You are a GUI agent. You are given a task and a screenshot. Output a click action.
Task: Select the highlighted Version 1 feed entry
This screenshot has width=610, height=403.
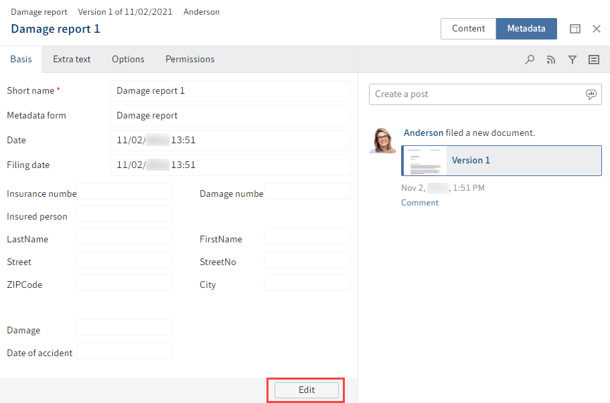(501, 161)
